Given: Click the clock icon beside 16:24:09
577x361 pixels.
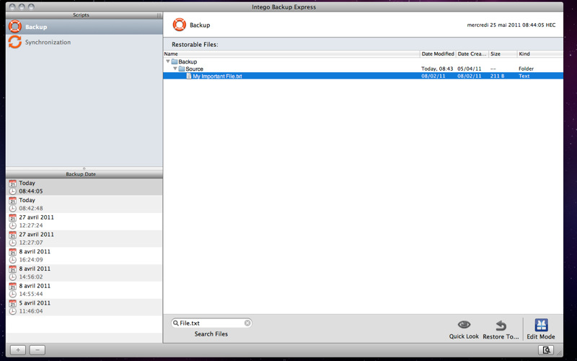Looking at the screenshot, I should click(x=13, y=260).
